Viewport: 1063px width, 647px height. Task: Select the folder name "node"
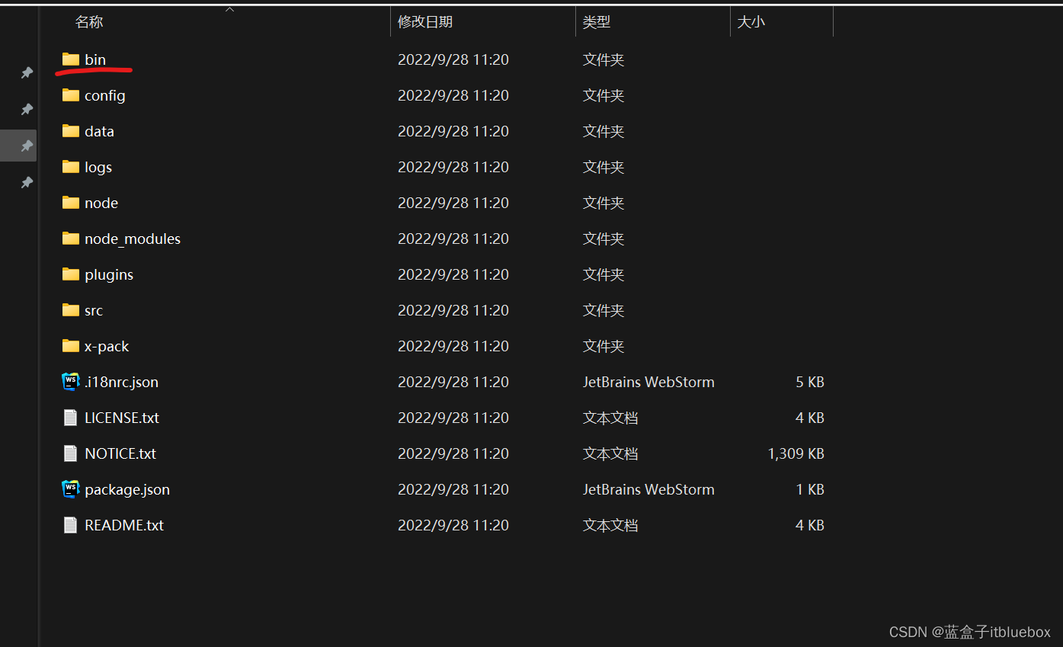point(101,203)
